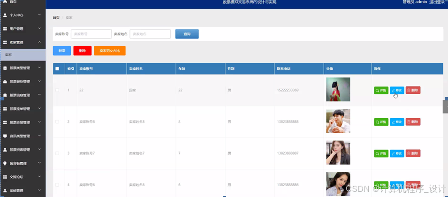Click the person icon beside 个人中心
The height and width of the screenshot is (197, 448).
pyautogui.click(x=5, y=15)
